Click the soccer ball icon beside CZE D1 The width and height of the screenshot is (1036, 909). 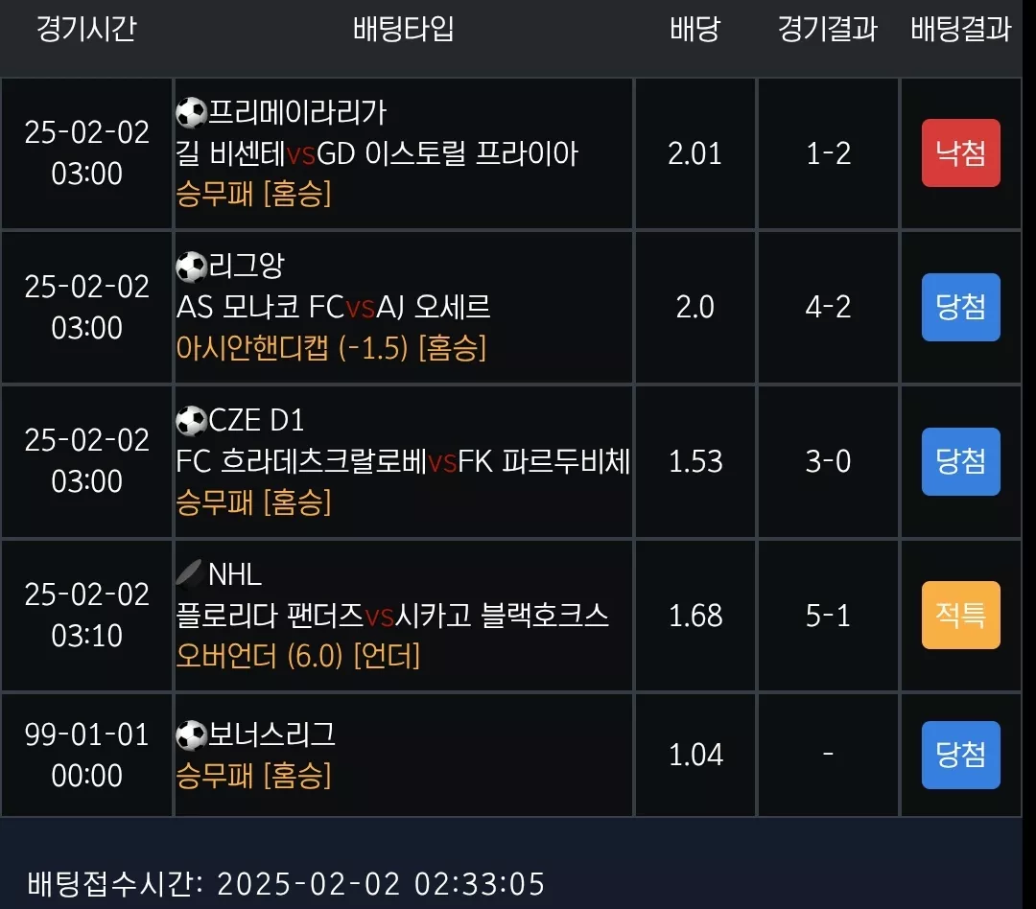tap(192, 421)
